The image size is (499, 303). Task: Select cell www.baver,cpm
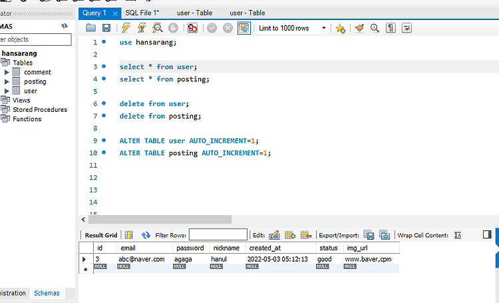click(371, 259)
